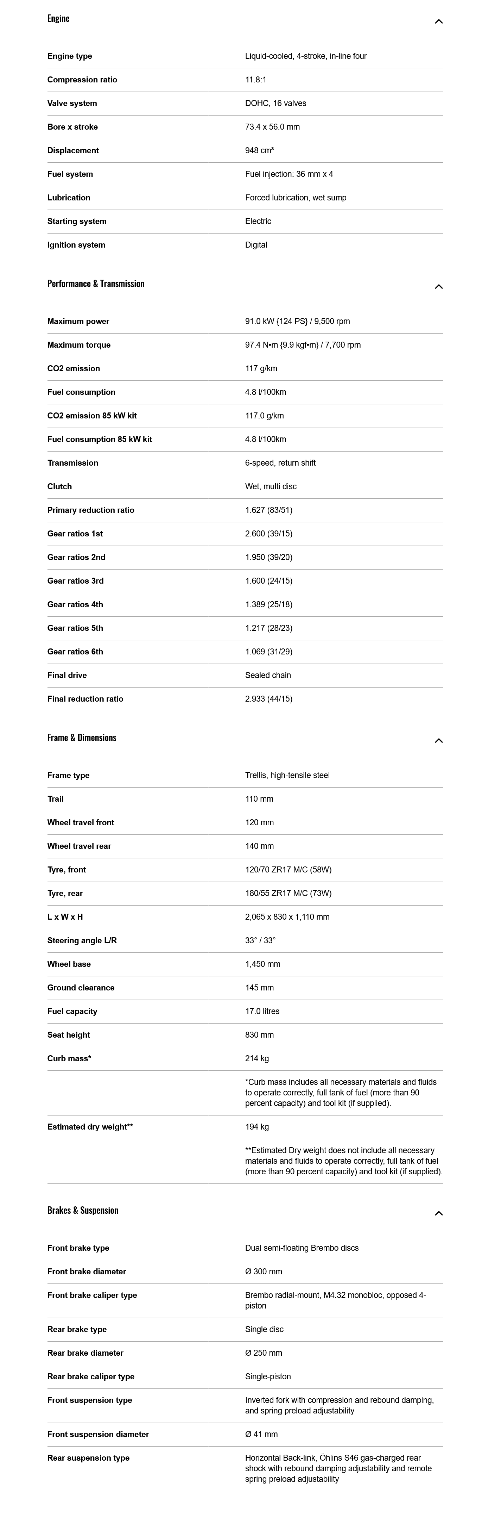Collapse Brakes & Suspension chevron arrow
482x1523 pixels.
[x=438, y=1213]
